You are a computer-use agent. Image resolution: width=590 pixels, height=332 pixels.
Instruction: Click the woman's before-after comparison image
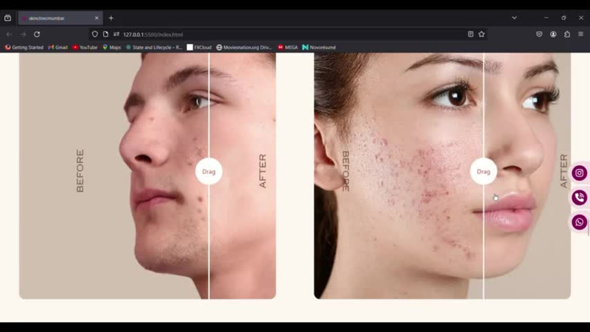[x=442, y=176]
